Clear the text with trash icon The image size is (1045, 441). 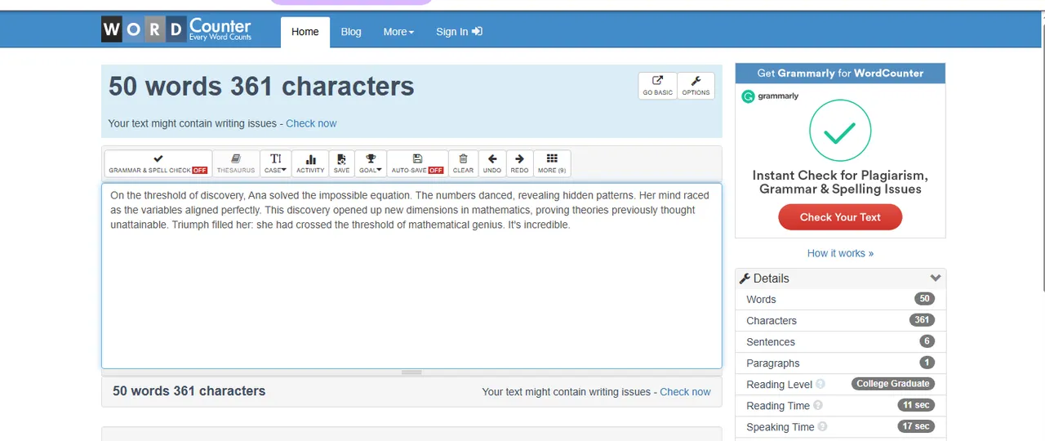click(x=463, y=163)
